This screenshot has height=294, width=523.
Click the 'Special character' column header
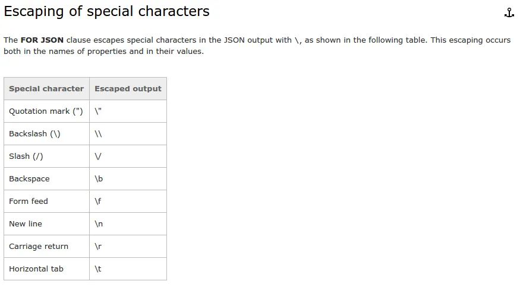click(46, 89)
